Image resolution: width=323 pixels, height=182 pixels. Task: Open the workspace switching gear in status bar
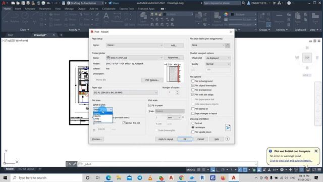point(282,170)
